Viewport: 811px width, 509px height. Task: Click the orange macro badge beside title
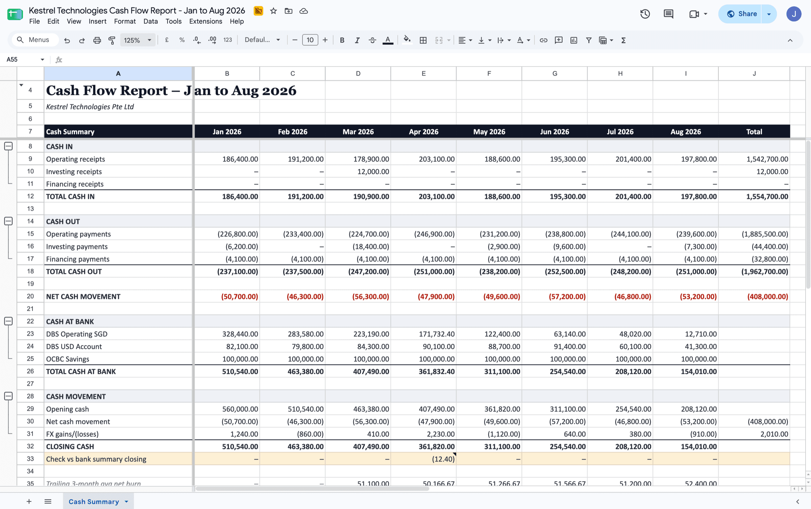coord(259,11)
